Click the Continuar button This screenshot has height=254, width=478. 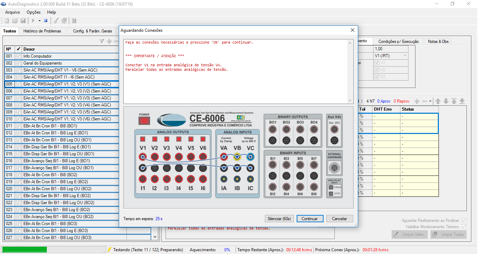click(310, 219)
